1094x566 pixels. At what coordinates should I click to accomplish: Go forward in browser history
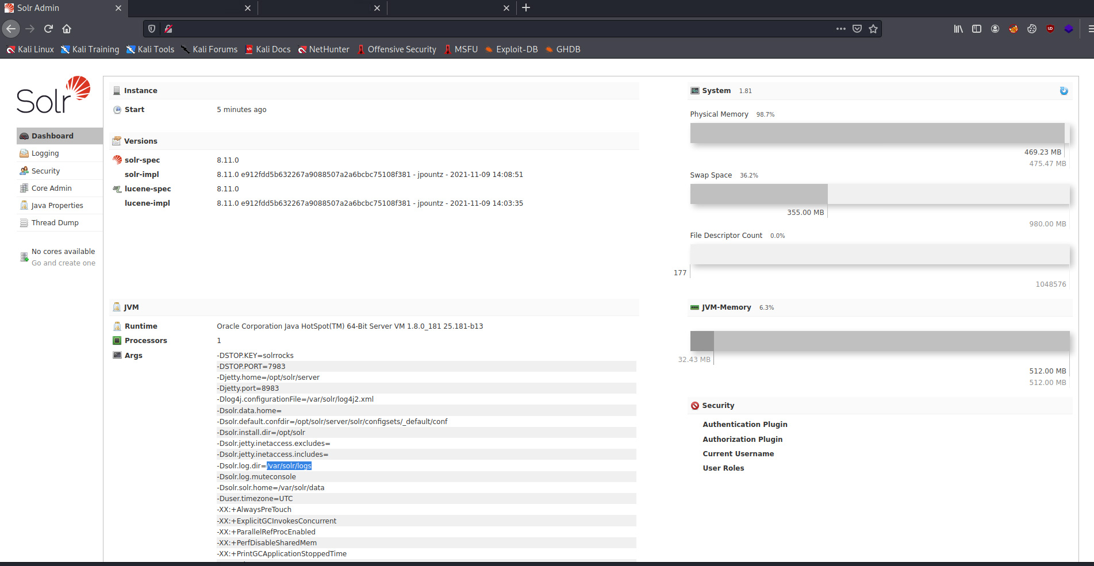point(30,29)
